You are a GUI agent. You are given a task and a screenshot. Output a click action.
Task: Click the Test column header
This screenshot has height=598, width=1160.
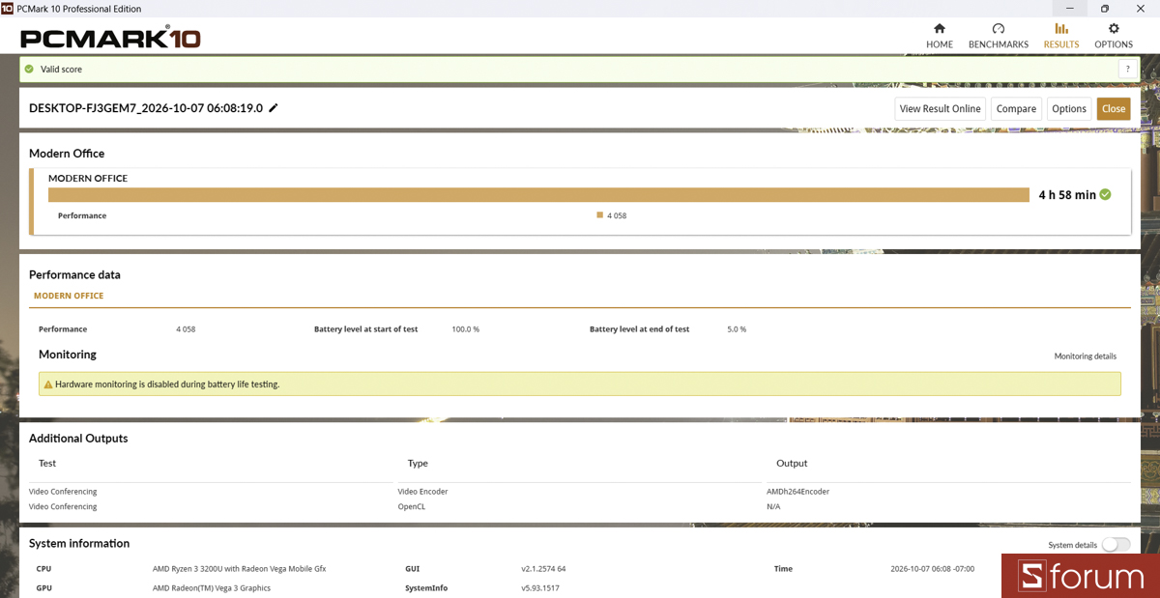point(47,463)
